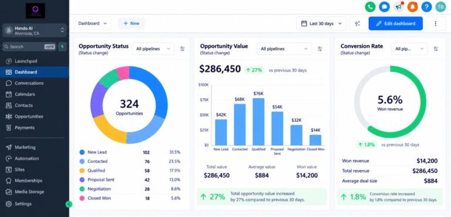The height and width of the screenshot is (217, 451).
Task: Click the green 27% change badge
Action: point(254,70)
